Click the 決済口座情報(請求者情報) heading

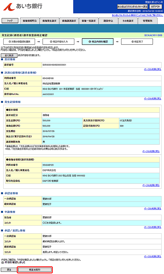(20, 73)
